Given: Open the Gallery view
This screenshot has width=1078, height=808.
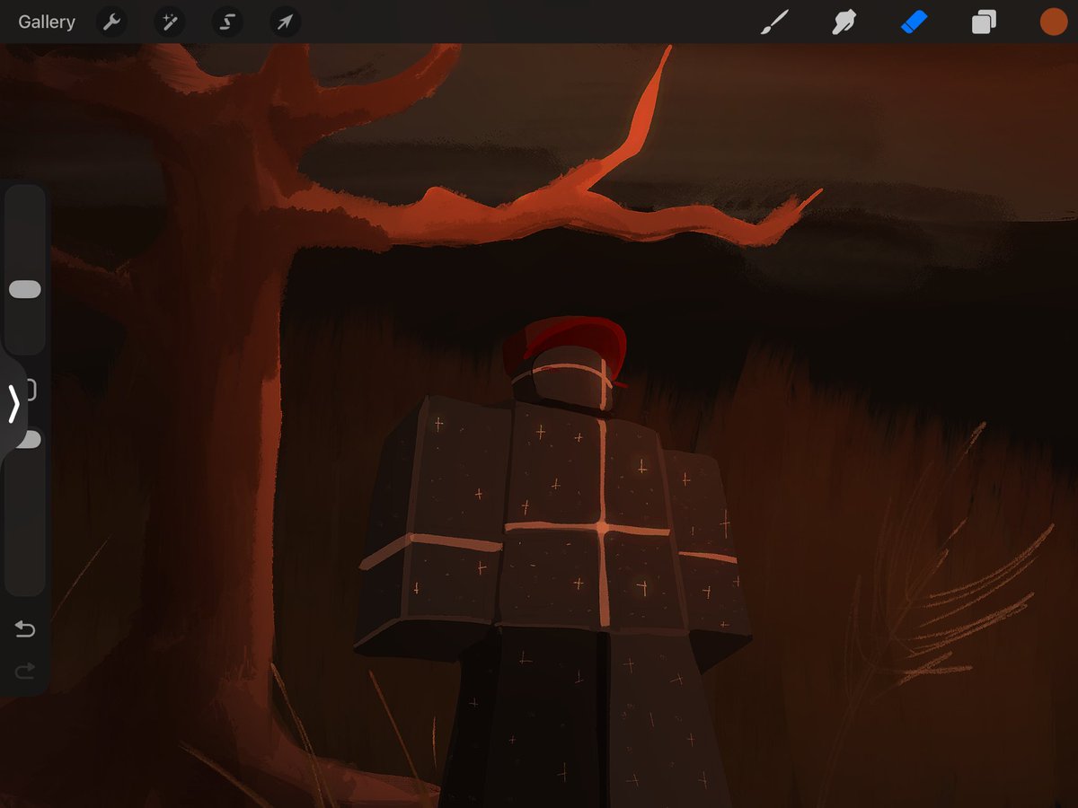Looking at the screenshot, I should (x=47, y=22).
